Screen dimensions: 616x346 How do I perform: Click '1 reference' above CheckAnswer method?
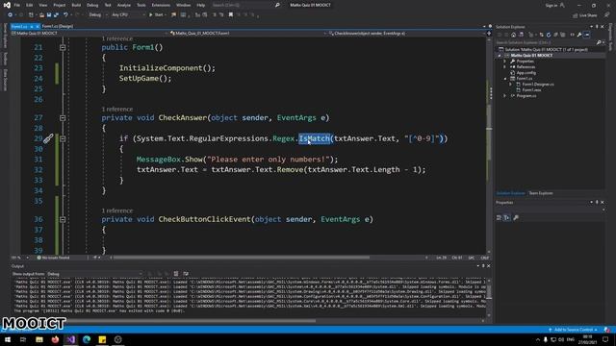[117, 109]
